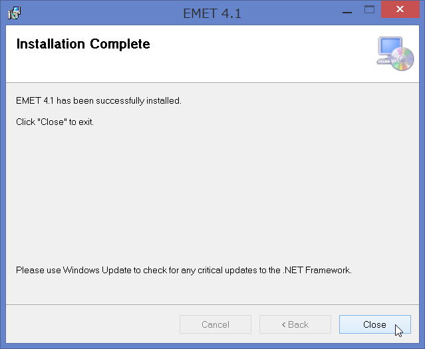Click the successfully installed message text
This screenshot has height=349, width=425.
(98, 101)
